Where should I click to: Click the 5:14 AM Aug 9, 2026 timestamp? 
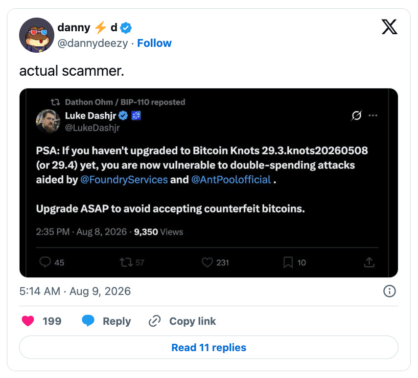tap(75, 291)
